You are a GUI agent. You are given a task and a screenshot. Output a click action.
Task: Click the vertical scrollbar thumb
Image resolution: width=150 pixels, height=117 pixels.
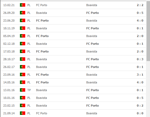(148, 31)
